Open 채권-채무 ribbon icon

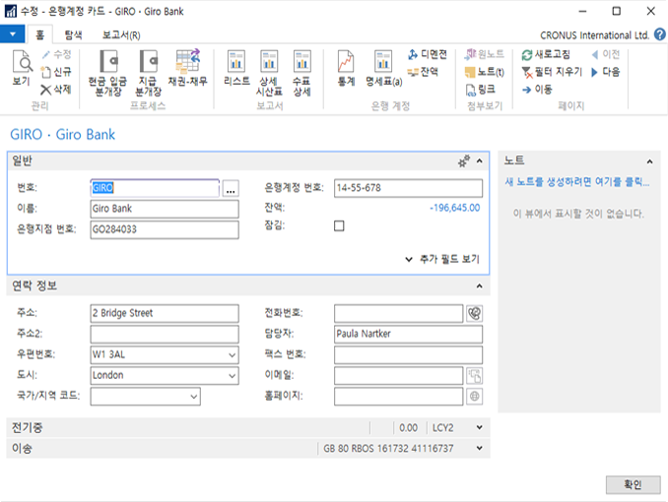188,67
